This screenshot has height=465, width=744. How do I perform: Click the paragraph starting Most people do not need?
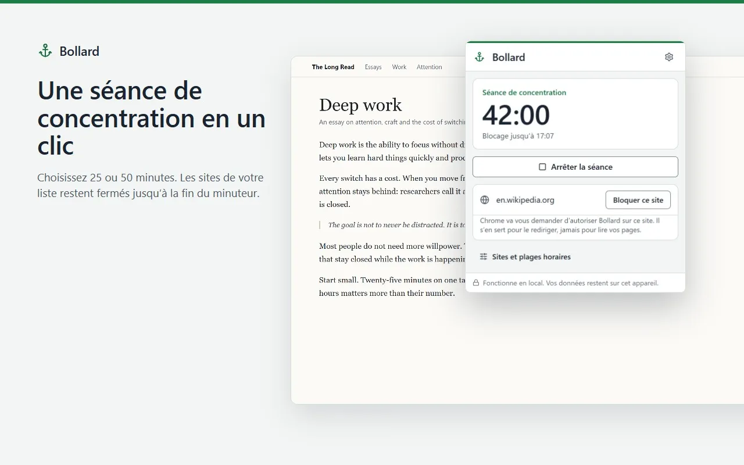(x=392, y=253)
